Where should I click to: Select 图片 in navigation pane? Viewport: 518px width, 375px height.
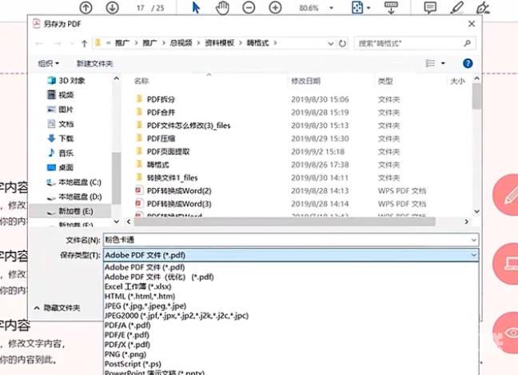[x=61, y=110]
